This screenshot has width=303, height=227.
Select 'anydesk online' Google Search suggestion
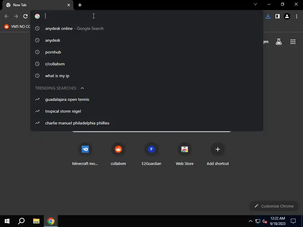(147, 28)
